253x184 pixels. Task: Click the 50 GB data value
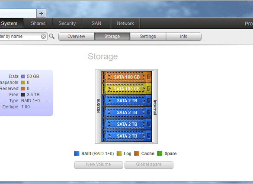[x=33, y=76]
